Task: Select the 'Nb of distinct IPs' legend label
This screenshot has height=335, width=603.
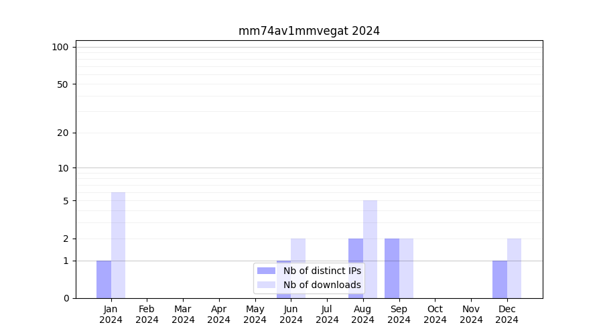Action: (322, 271)
